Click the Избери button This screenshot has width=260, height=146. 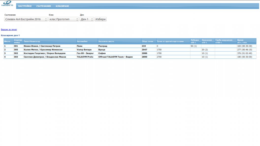click(101, 19)
